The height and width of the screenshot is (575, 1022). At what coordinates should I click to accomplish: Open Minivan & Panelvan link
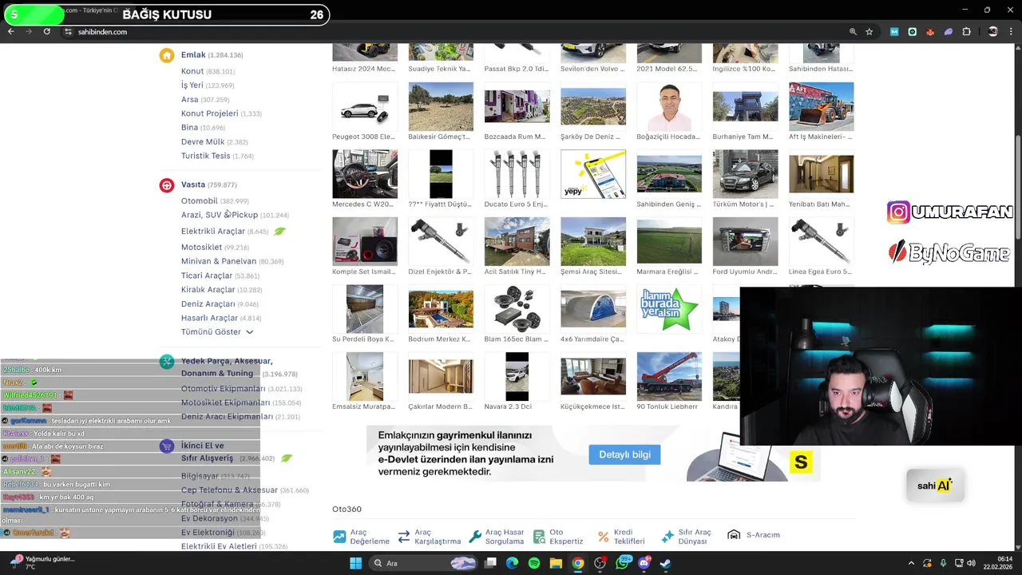tap(219, 261)
